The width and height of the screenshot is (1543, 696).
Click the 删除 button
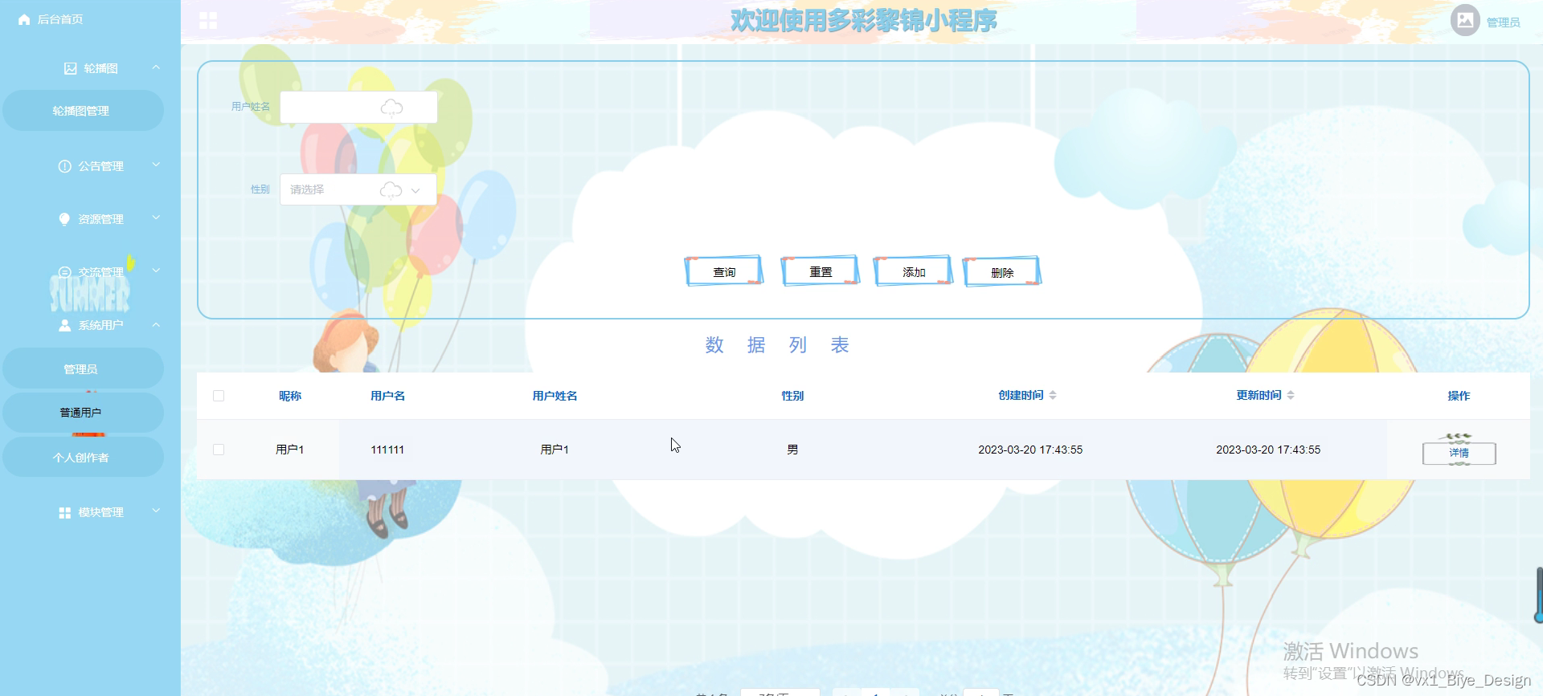[x=1002, y=272]
